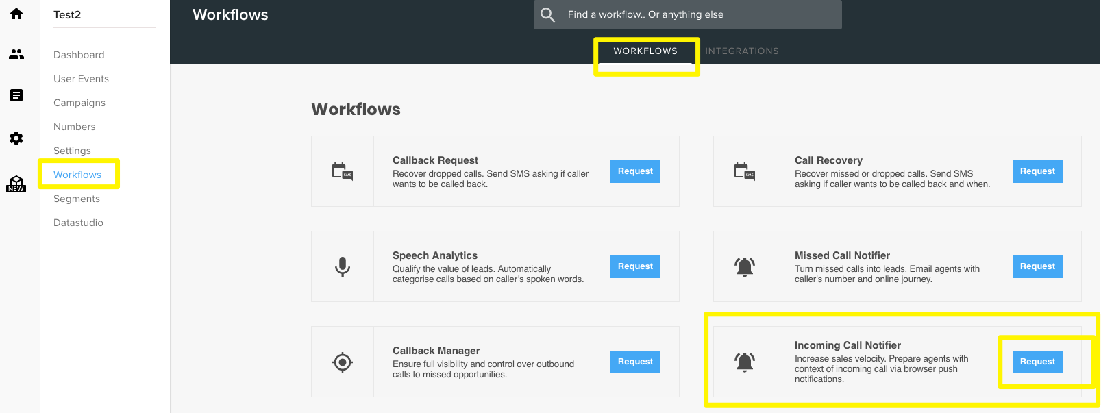Screen dimensions: 1101x413
Task: Click the Missed Call Notifier card title
Action: pos(842,255)
